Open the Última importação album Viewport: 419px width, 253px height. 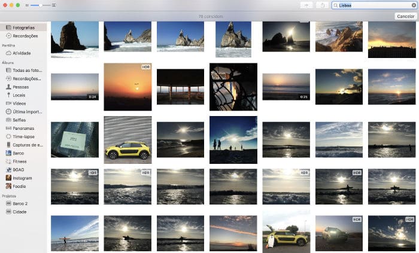coord(23,112)
